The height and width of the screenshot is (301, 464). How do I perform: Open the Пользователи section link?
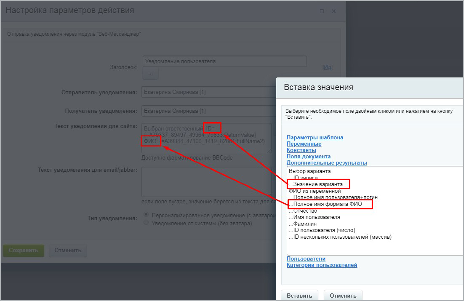(306, 258)
